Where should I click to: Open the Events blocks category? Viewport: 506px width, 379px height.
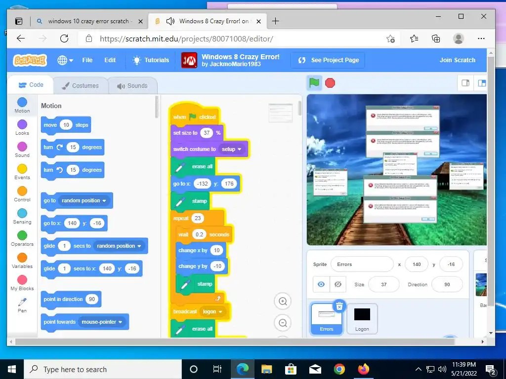[22, 172]
